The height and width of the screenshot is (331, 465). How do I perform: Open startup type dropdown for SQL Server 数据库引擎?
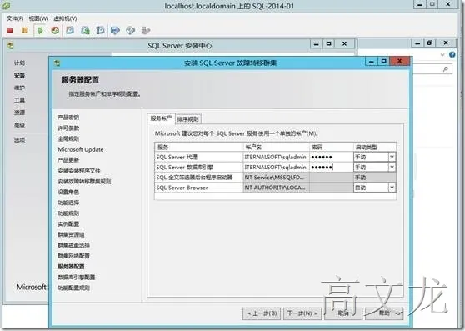[392, 167]
